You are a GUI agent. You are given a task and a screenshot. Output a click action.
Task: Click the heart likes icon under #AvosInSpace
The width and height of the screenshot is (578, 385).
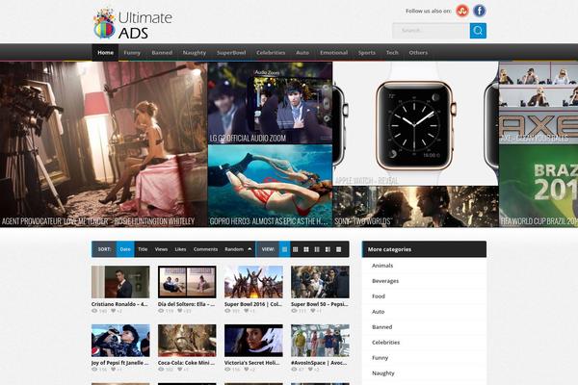coord(311,370)
